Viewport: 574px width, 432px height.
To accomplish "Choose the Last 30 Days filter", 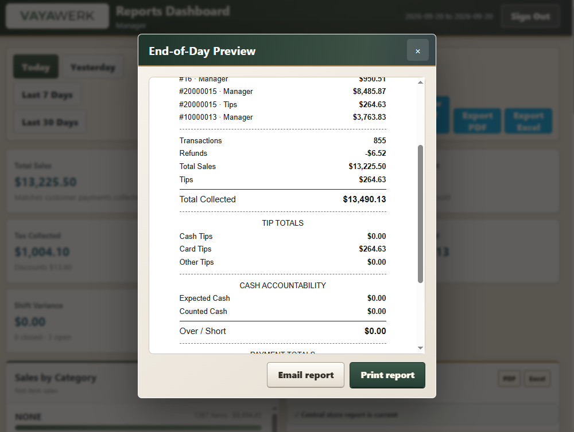I will 50,122.
